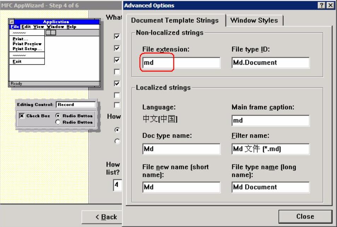The height and width of the screenshot is (227, 337).
Task: Click the 'Filter name:' label
Action: [250, 136]
